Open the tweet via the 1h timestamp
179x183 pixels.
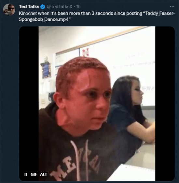click(x=78, y=7)
